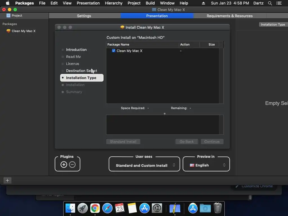Click the minus icon under Plugins
288x216 pixels.
(x=72, y=165)
